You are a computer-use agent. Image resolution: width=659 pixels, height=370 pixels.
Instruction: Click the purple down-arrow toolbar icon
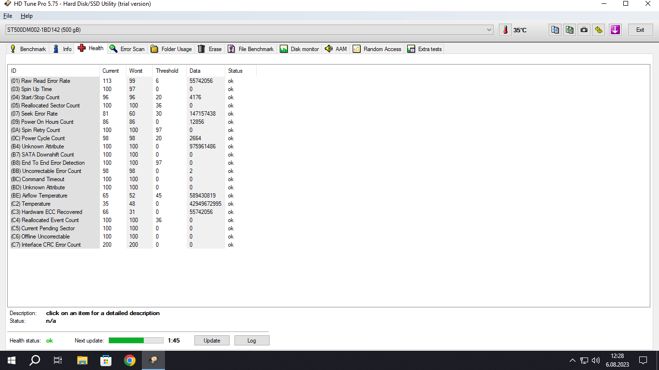[615, 30]
